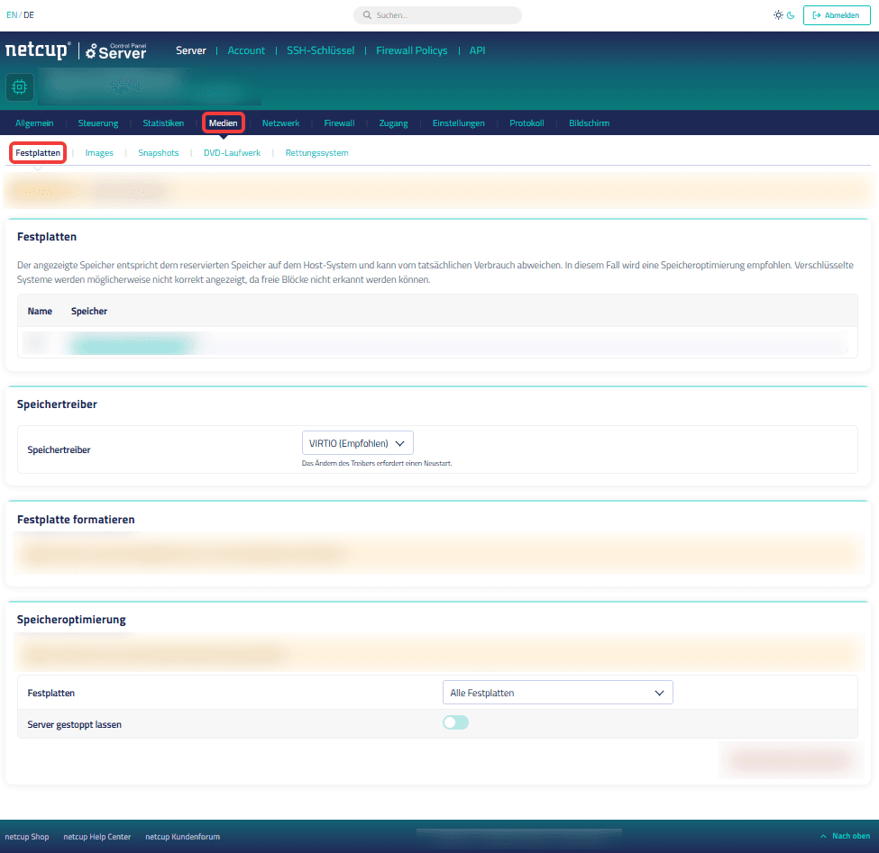Open the API menu item
Viewport: 879px width, 853px height.
(477, 50)
